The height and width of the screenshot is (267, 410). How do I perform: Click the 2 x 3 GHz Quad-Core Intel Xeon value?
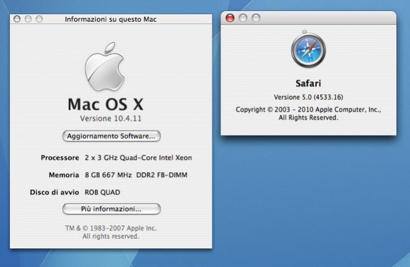point(138,158)
